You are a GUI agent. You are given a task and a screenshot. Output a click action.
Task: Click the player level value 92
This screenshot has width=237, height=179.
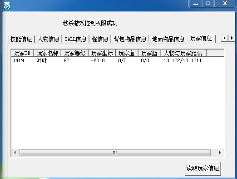[66, 60]
